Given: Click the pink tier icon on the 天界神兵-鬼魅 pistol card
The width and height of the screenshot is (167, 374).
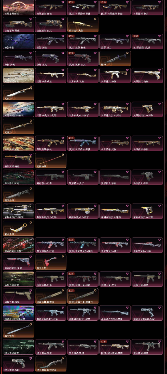Looking at the screenshot, I should [x=160, y=70].
